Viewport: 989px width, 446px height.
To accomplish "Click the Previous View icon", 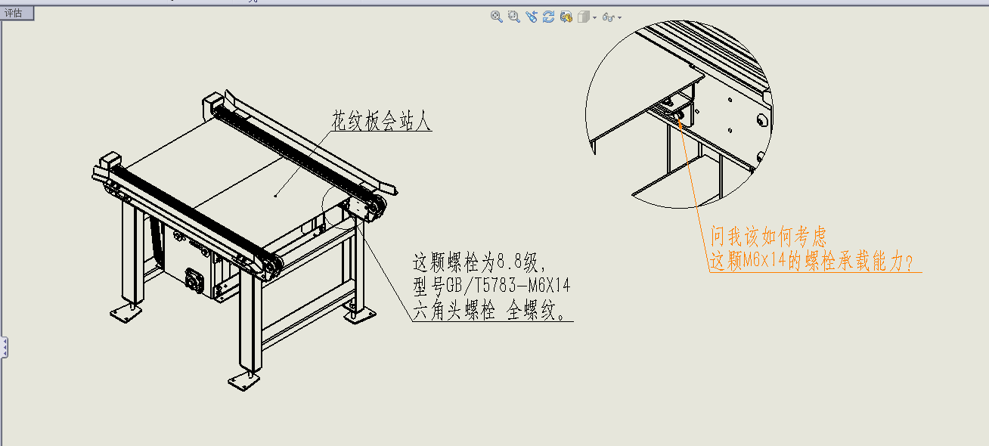I will pos(532,17).
